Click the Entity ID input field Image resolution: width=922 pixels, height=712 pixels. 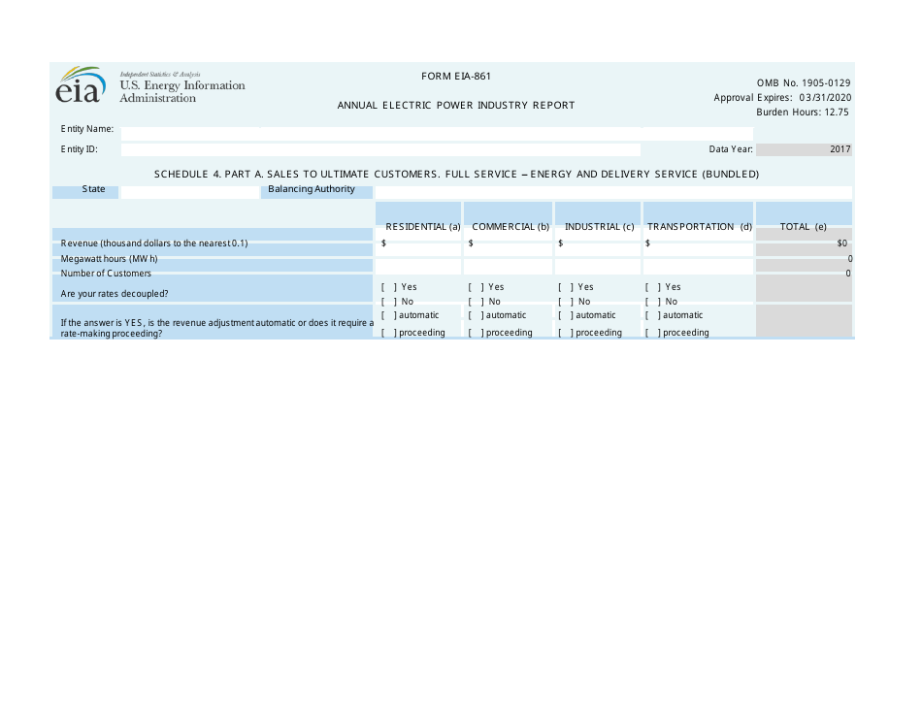380,150
